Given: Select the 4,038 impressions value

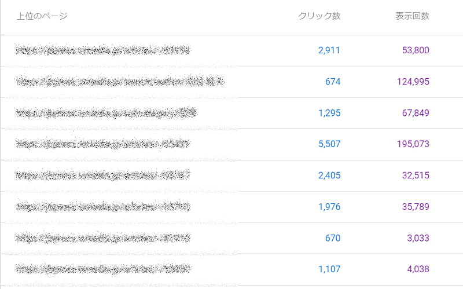Looking at the screenshot, I should (x=418, y=269).
